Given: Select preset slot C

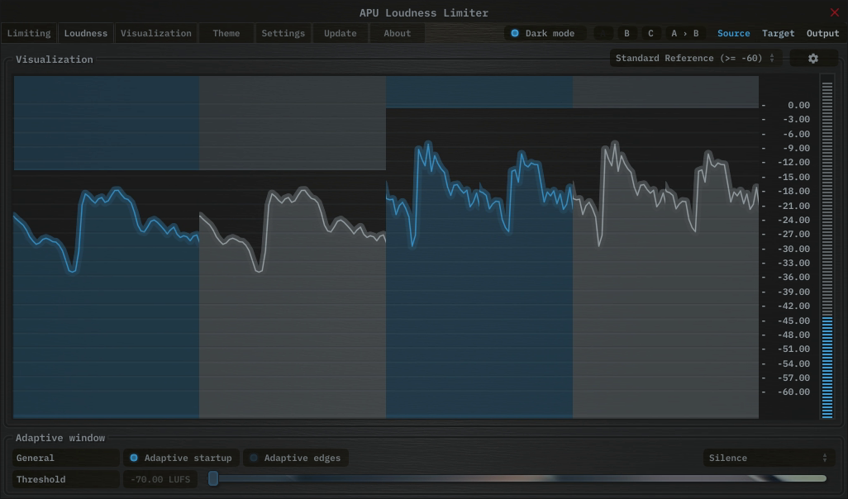Looking at the screenshot, I should [x=650, y=34].
